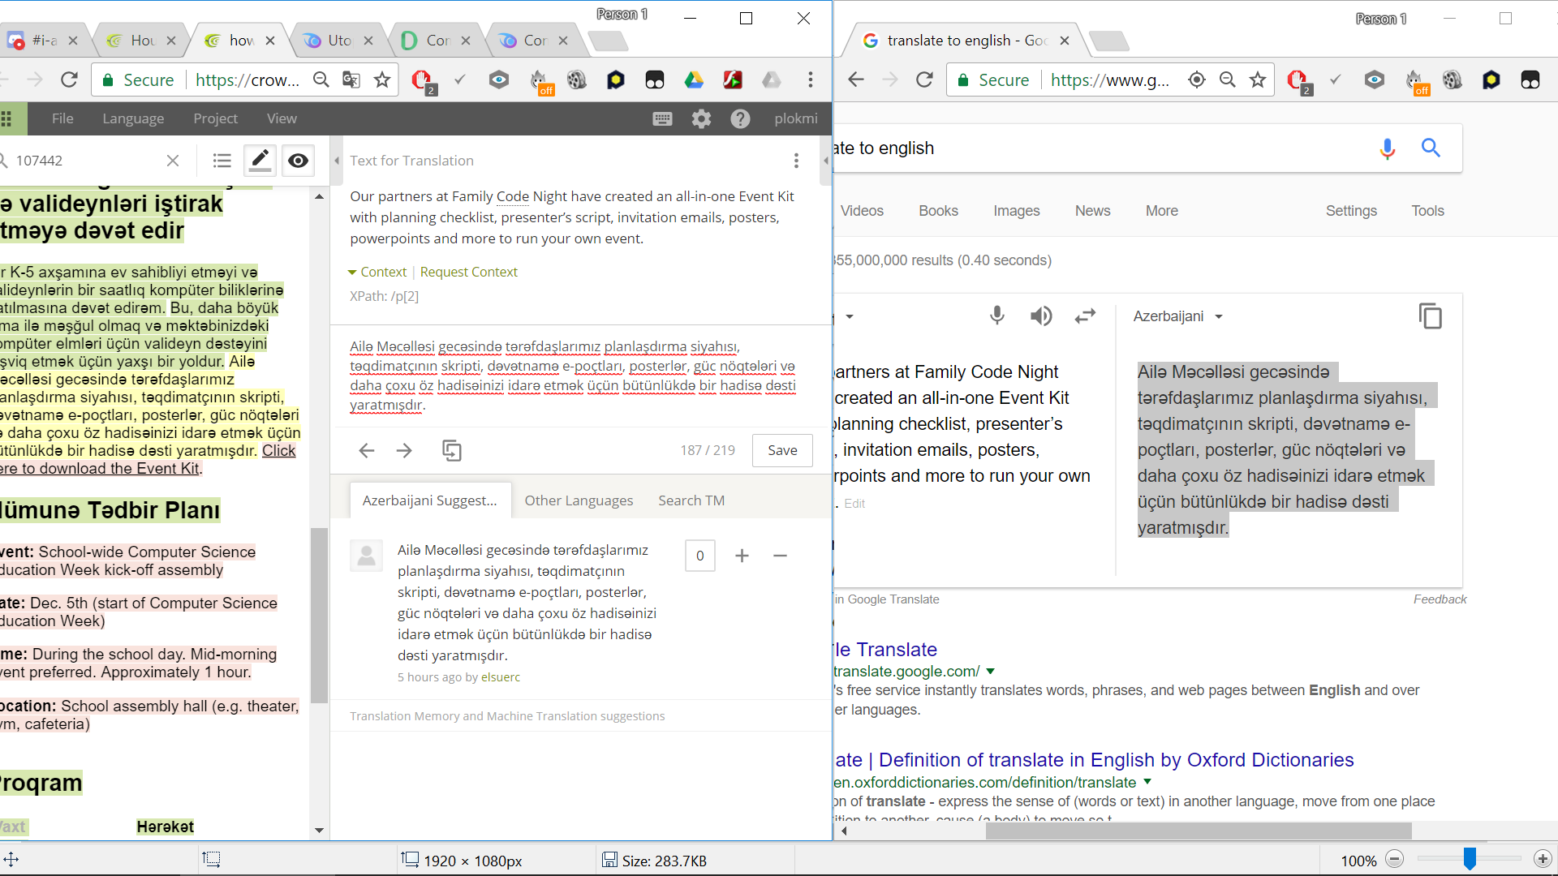Copy source text into translation field

coord(452,450)
